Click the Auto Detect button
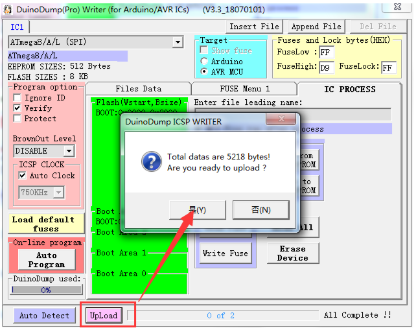This screenshot has width=416, height=328. (44, 316)
